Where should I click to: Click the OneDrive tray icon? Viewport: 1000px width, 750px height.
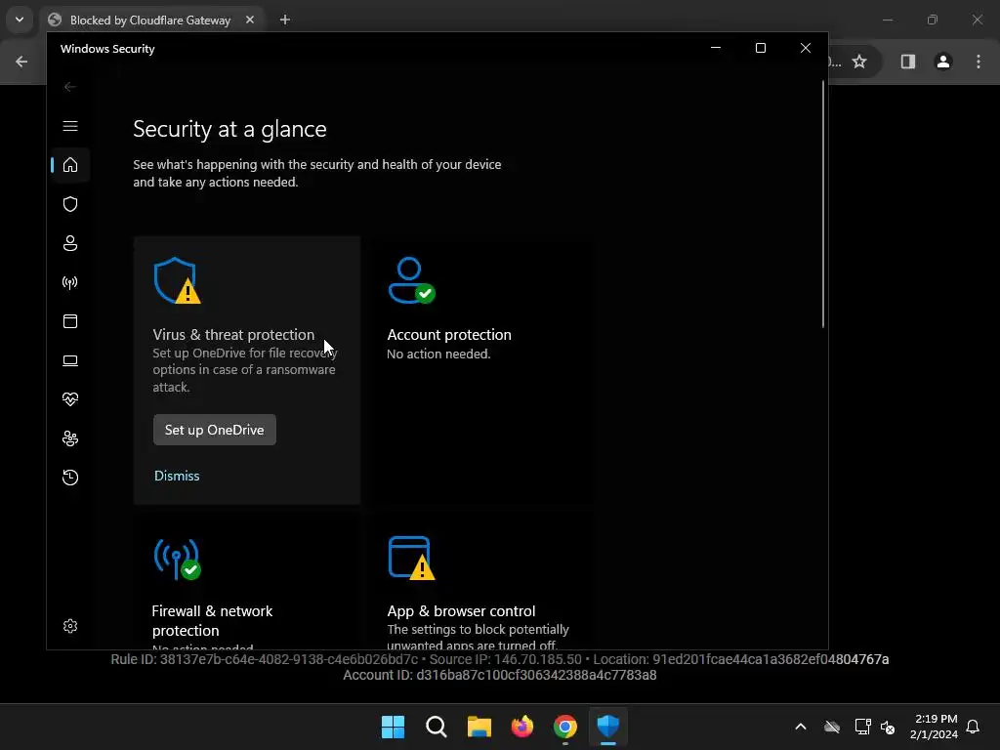coord(832,727)
